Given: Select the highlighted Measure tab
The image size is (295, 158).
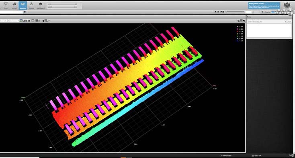Looking at the screenshot, I should tap(23, 5).
